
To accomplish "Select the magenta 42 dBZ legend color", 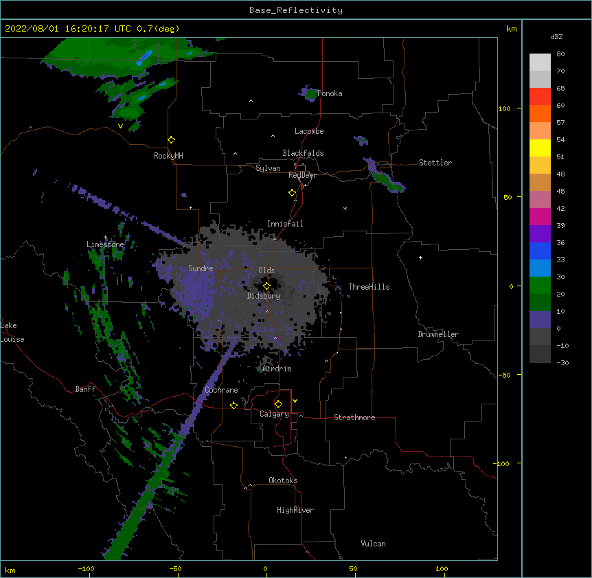I will pos(540,216).
